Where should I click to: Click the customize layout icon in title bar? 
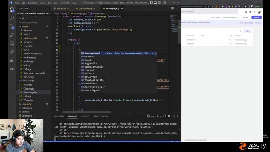coord(165,3)
